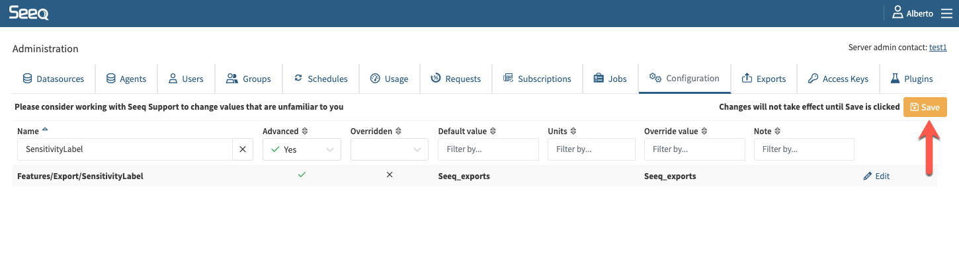Clear the Name filter with X icon
Image resolution: width=959 pixels, height=265 pixels.
(242, 149)
